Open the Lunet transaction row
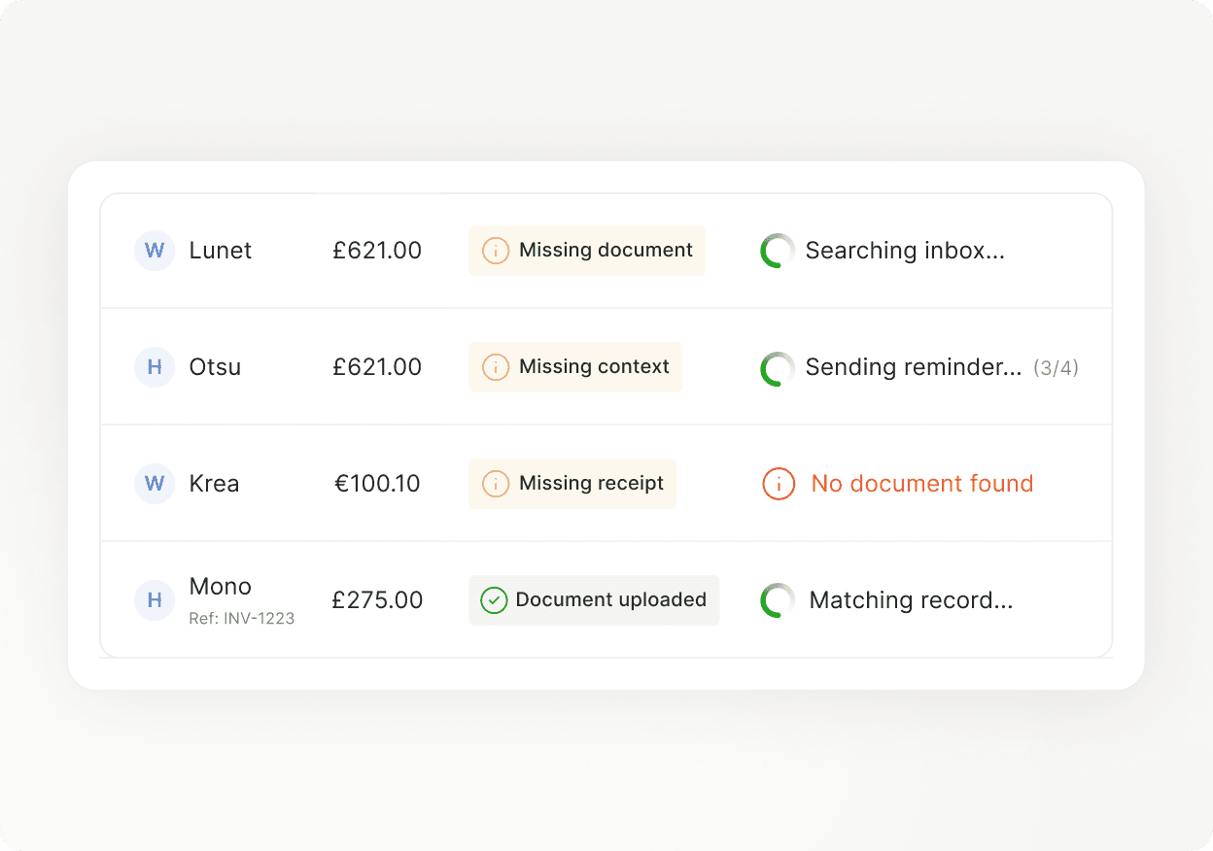The image size is (1213, 851). (x=606, y=251)
